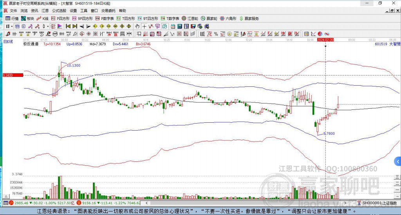Toggle the crosshair cursor tool

tap(144, 26)
